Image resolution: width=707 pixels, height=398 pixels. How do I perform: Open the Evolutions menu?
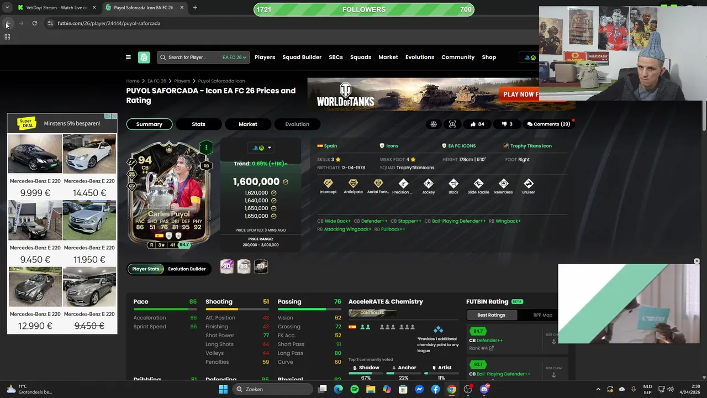(x=420, y=57)
